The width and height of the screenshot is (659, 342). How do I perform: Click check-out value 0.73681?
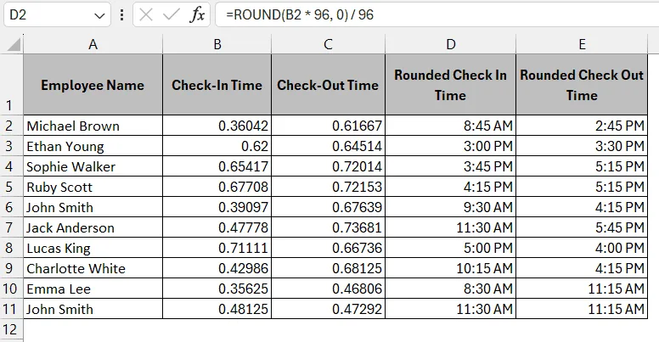(328, 227)
